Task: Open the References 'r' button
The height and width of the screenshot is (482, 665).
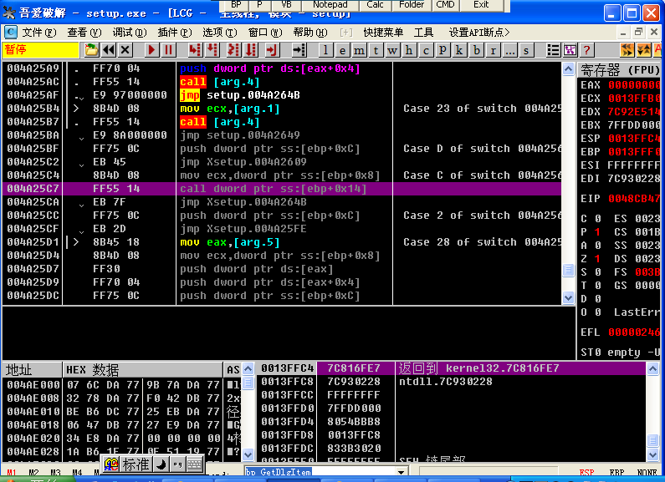Action: pos(493,50)
